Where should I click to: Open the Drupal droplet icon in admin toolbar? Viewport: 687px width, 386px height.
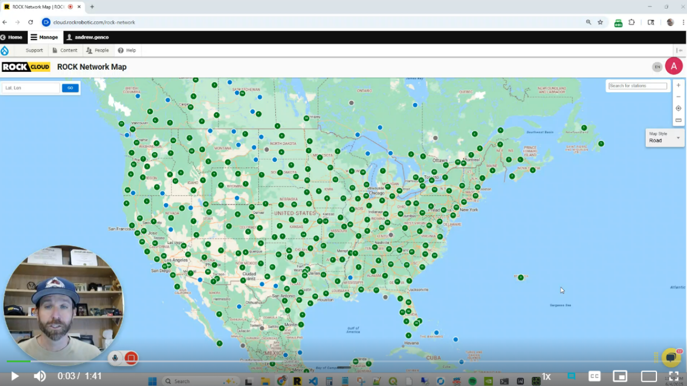pyautogui.click(x=5, y=50)
